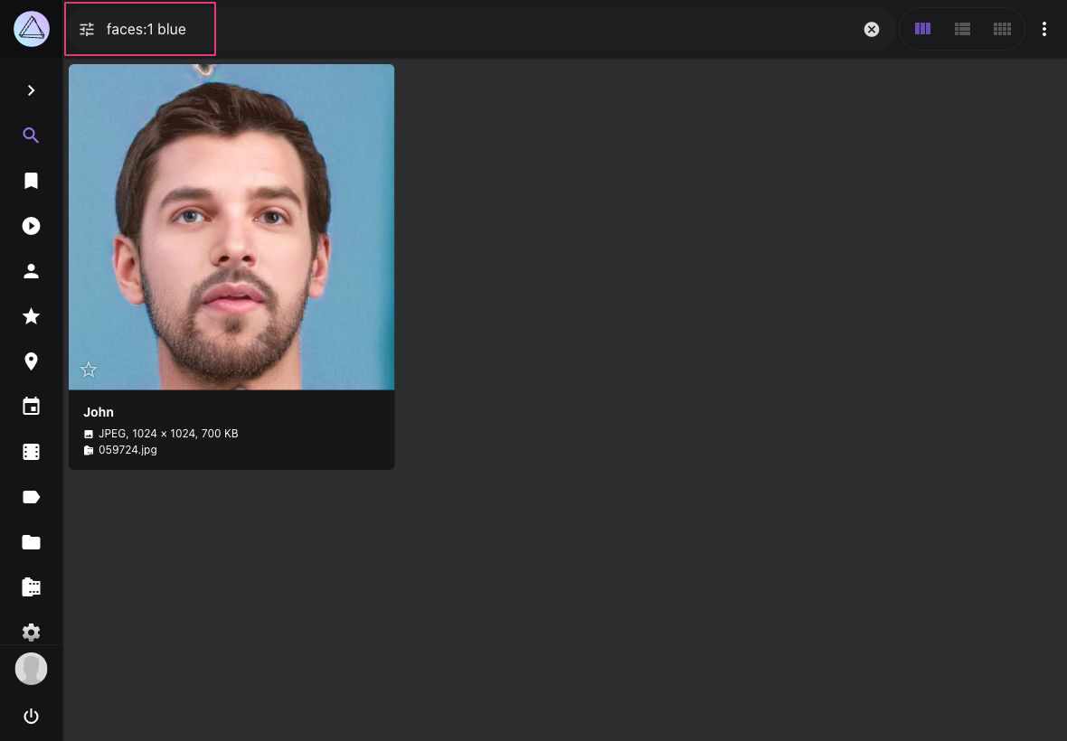
Task: Open John's photo 059724.jpg thumbnail
Action: click(x=231, y=226)
